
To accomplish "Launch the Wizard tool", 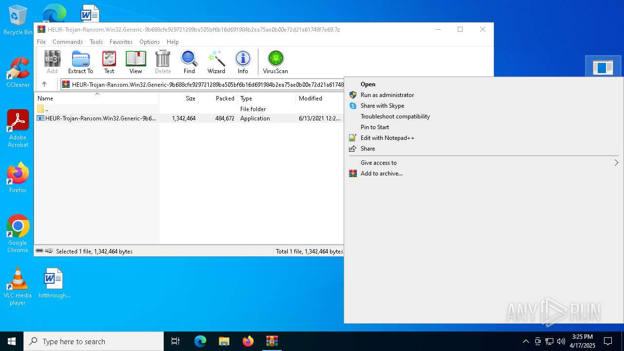I will 216,62.
